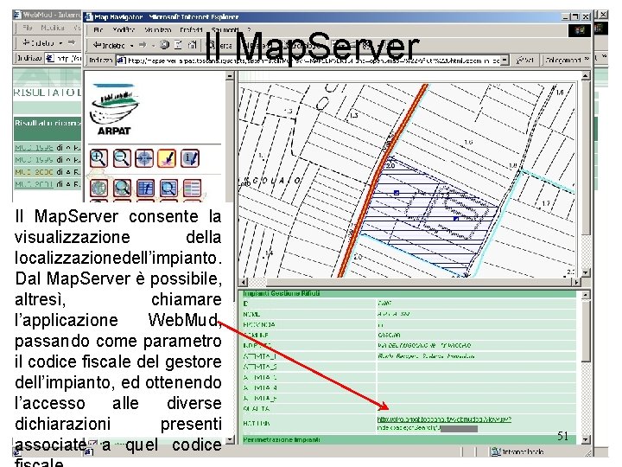The image size is (622, 467).
Task: Select the recenter crosshair map tool
Action: coord(144,158)
